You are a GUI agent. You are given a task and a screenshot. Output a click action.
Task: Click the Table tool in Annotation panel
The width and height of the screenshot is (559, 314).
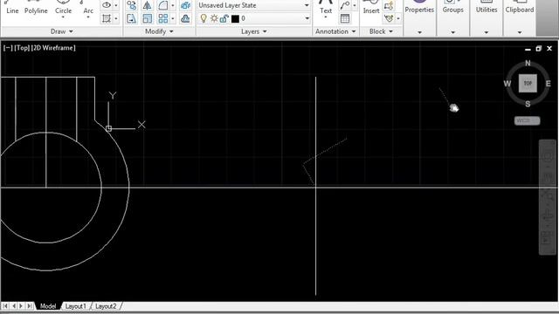click(345, 18)
